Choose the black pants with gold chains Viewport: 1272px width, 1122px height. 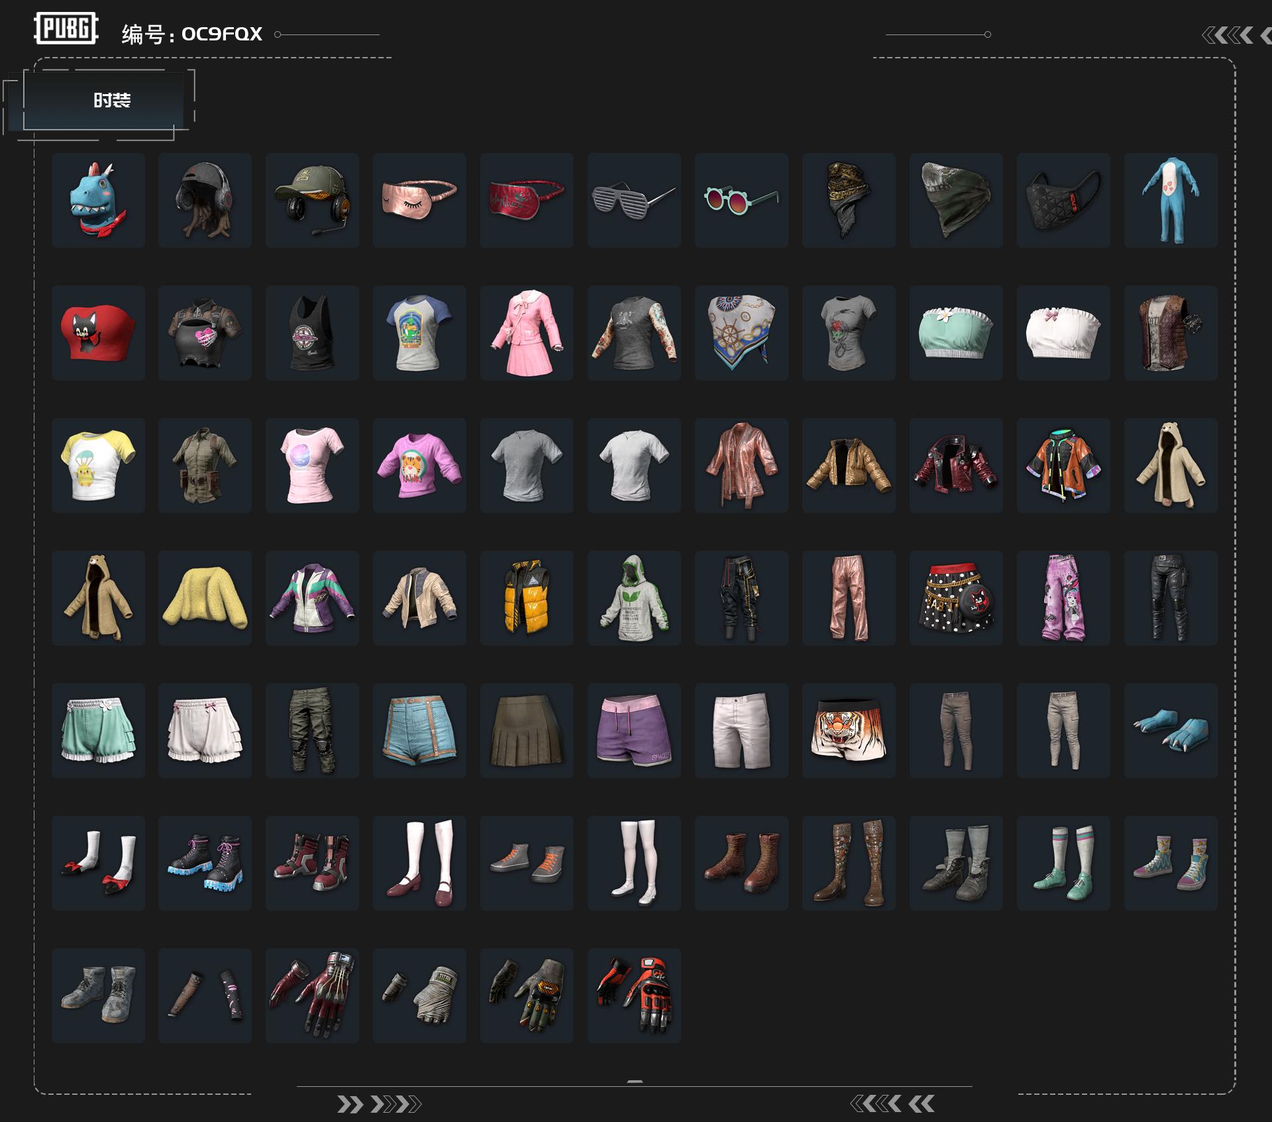point(741,598)
